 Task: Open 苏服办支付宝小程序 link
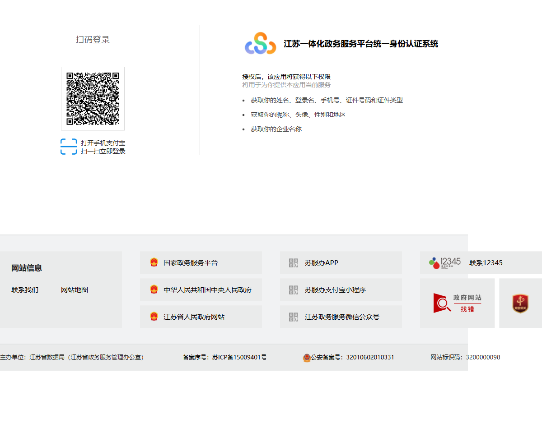335,290
